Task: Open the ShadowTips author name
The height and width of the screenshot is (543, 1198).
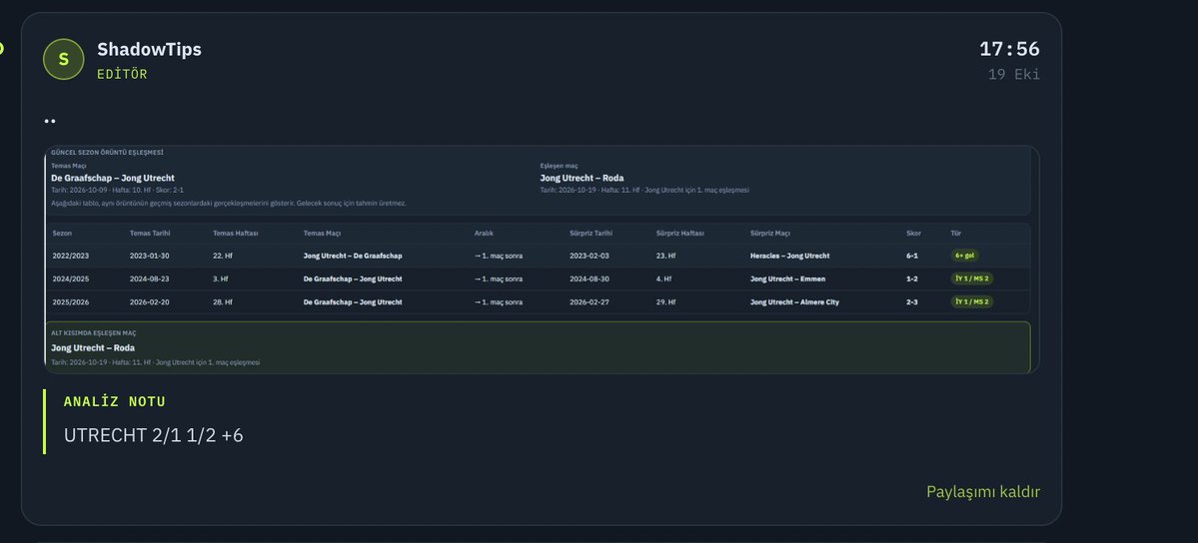Action: click(149, 49)
